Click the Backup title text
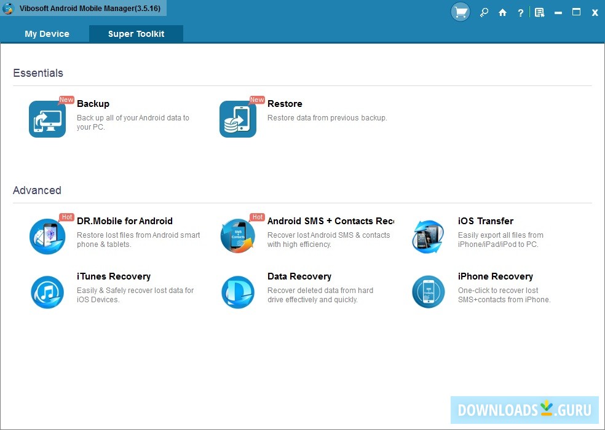 click(93, 104)
